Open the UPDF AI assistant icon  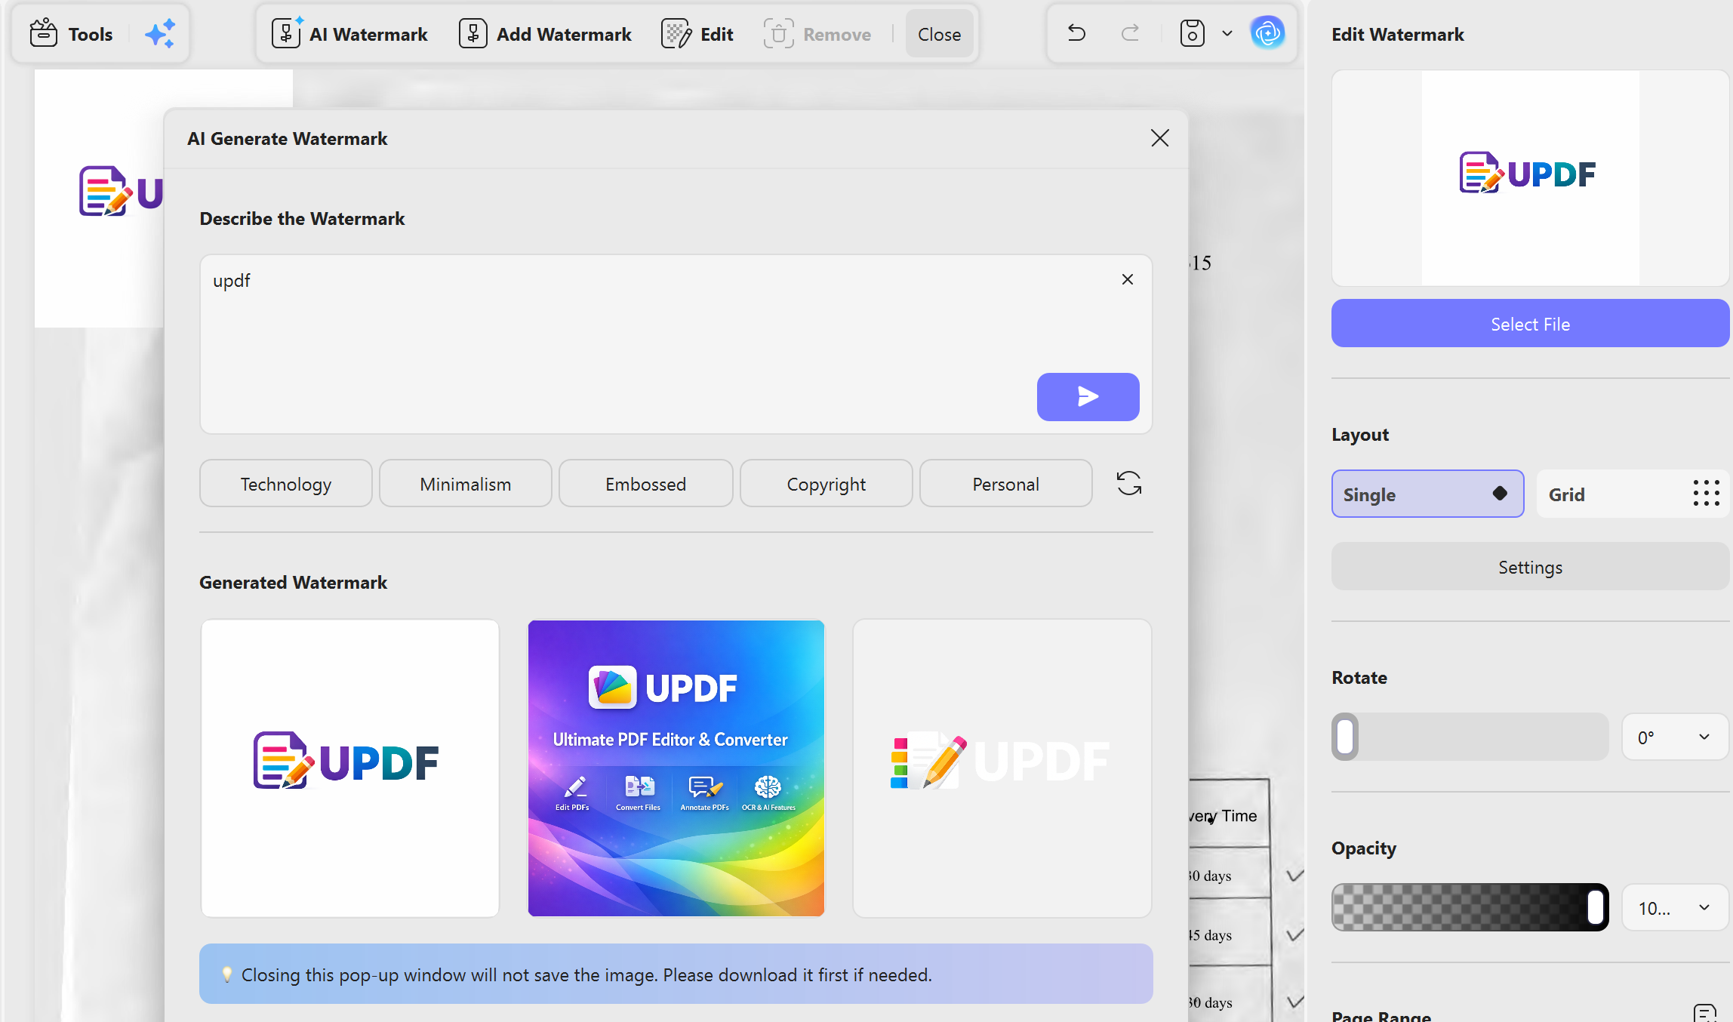tap(1267, 32)
